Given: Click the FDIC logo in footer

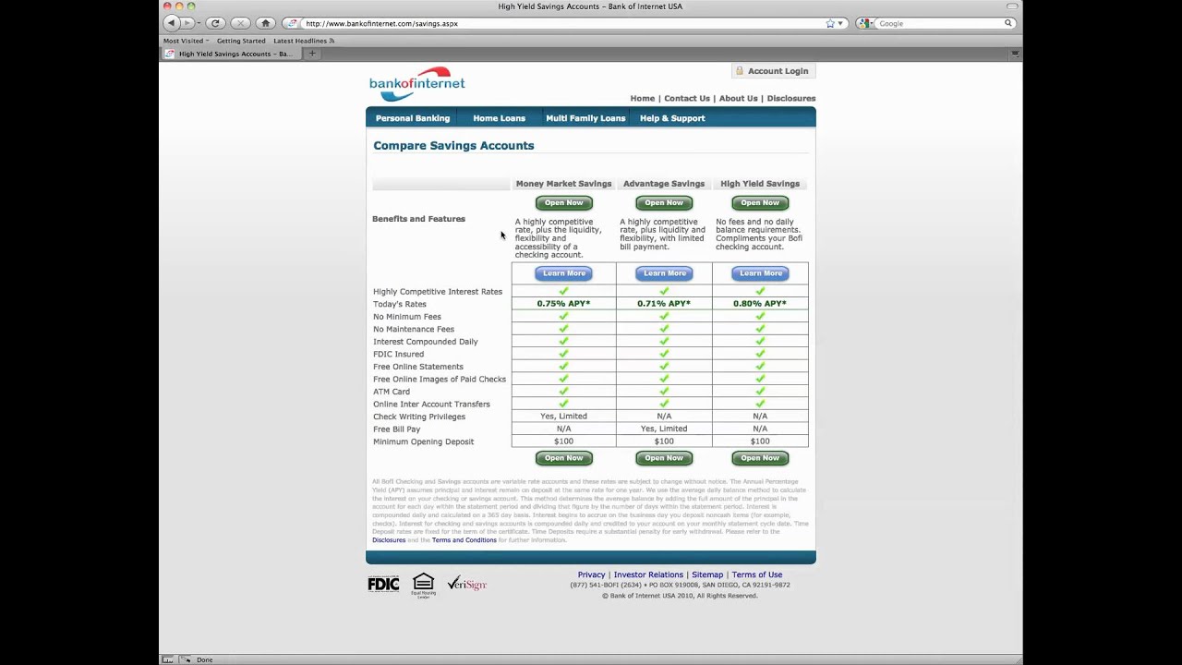Looking at the screenshot, I should pos(383,584).
